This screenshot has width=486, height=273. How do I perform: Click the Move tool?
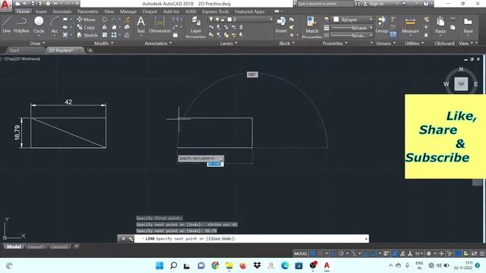[x=87, y=20]
